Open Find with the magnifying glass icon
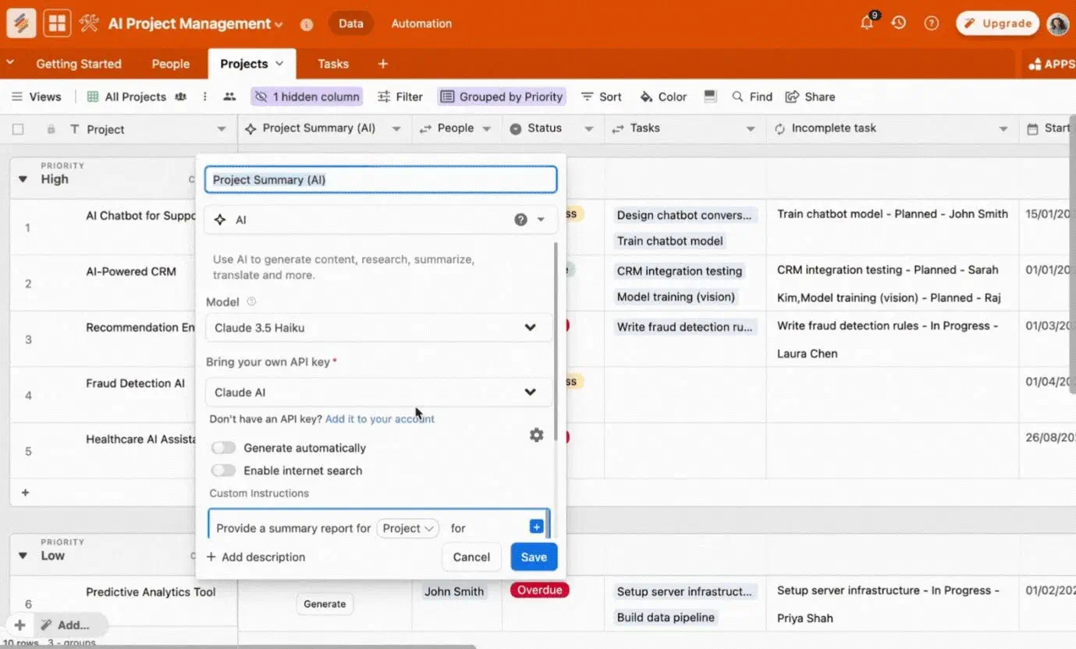This screenshot has width=1076, height=649. click(x=739, y=96)
